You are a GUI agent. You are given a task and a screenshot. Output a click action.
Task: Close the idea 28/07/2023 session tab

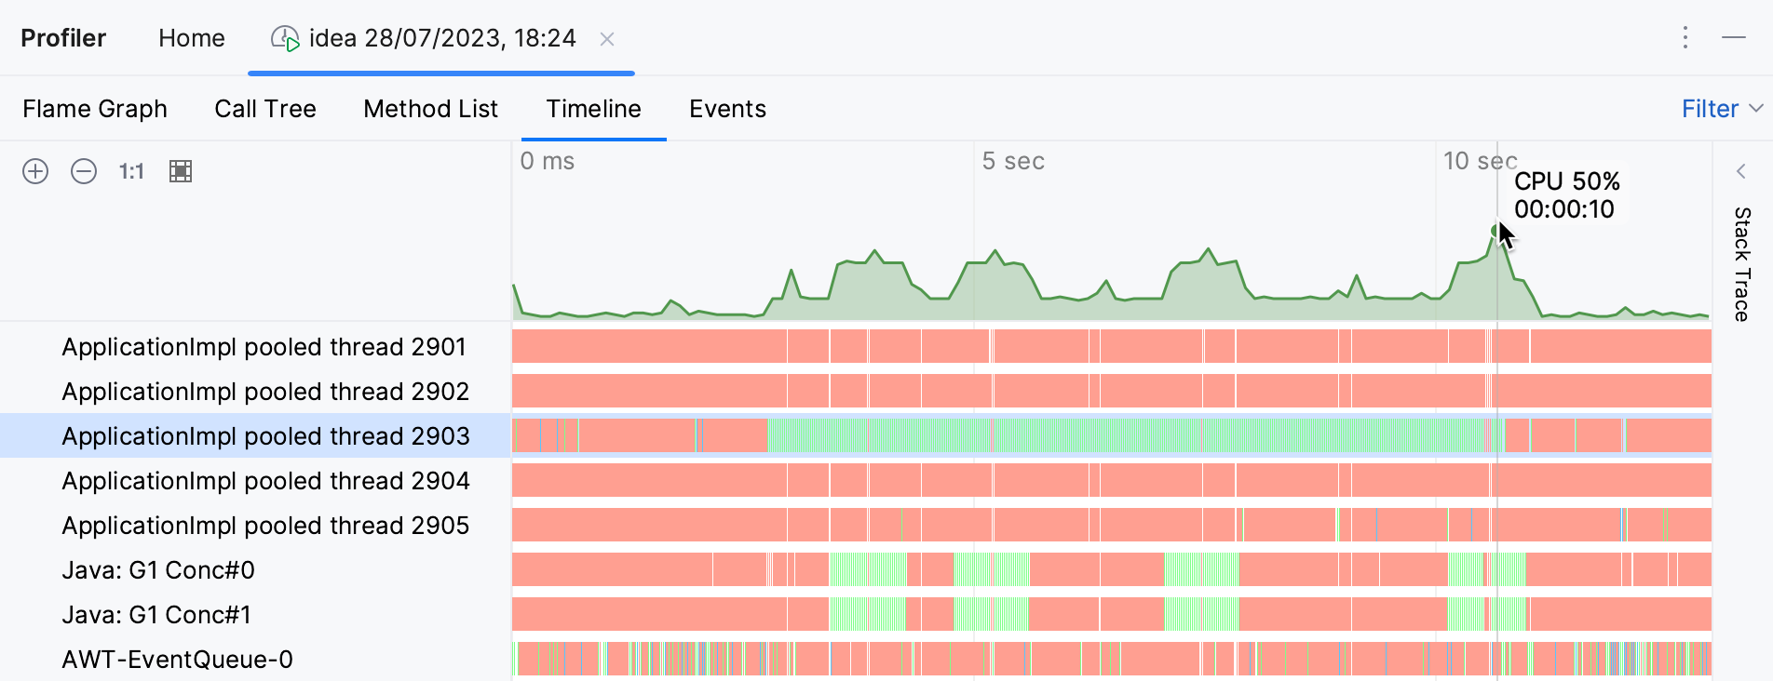click(608, 39)
